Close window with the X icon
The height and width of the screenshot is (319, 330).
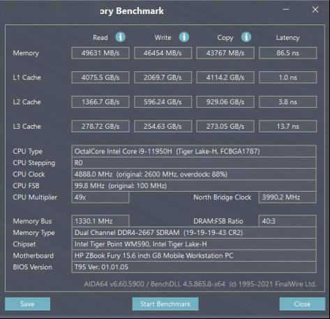tap(315, 10)
